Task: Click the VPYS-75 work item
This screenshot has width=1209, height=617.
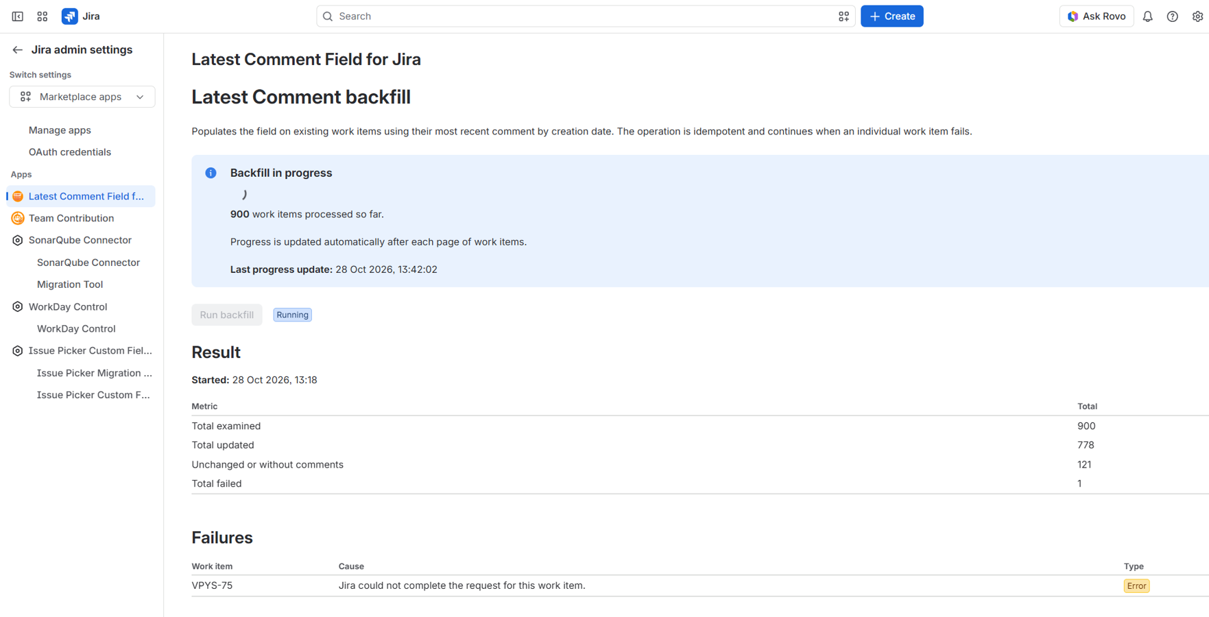Action: [212, 585]
